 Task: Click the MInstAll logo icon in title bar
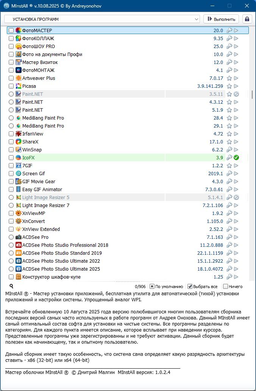tap(6, 6)
